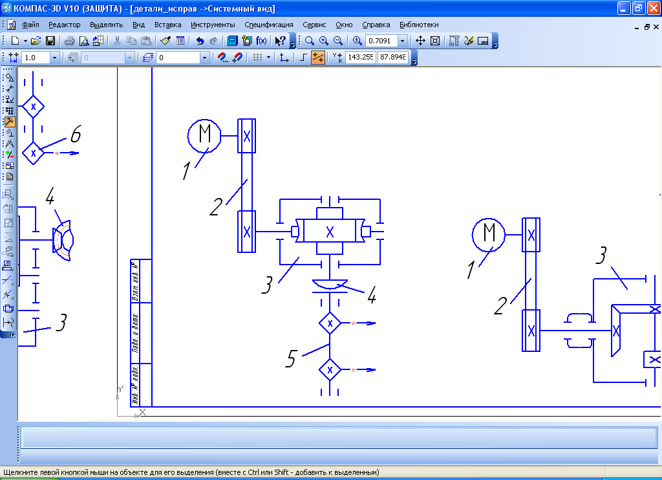Select the geometry panel in side toolbar
This screenshot has height=480, width=662.
tap(9, 77)
